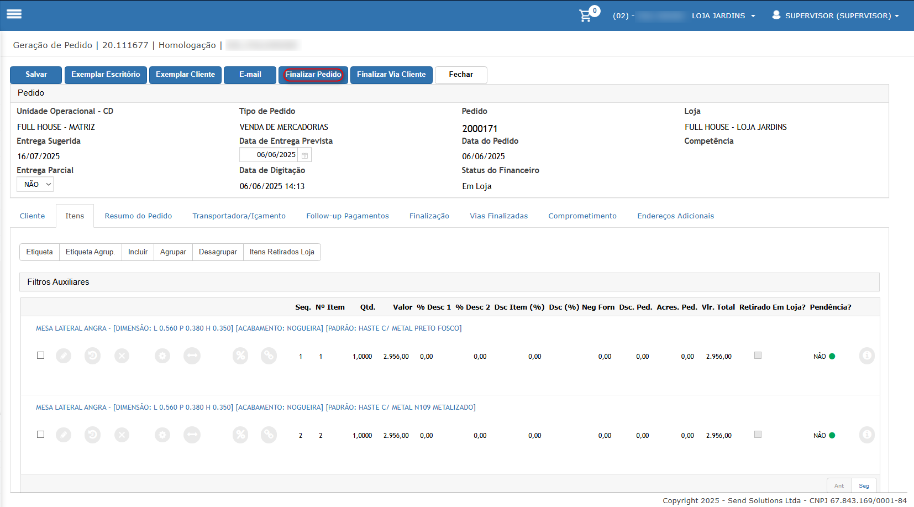Open the Comprometimento tab
The height and width of the screenshot is (507, 914).
[582, 216]
